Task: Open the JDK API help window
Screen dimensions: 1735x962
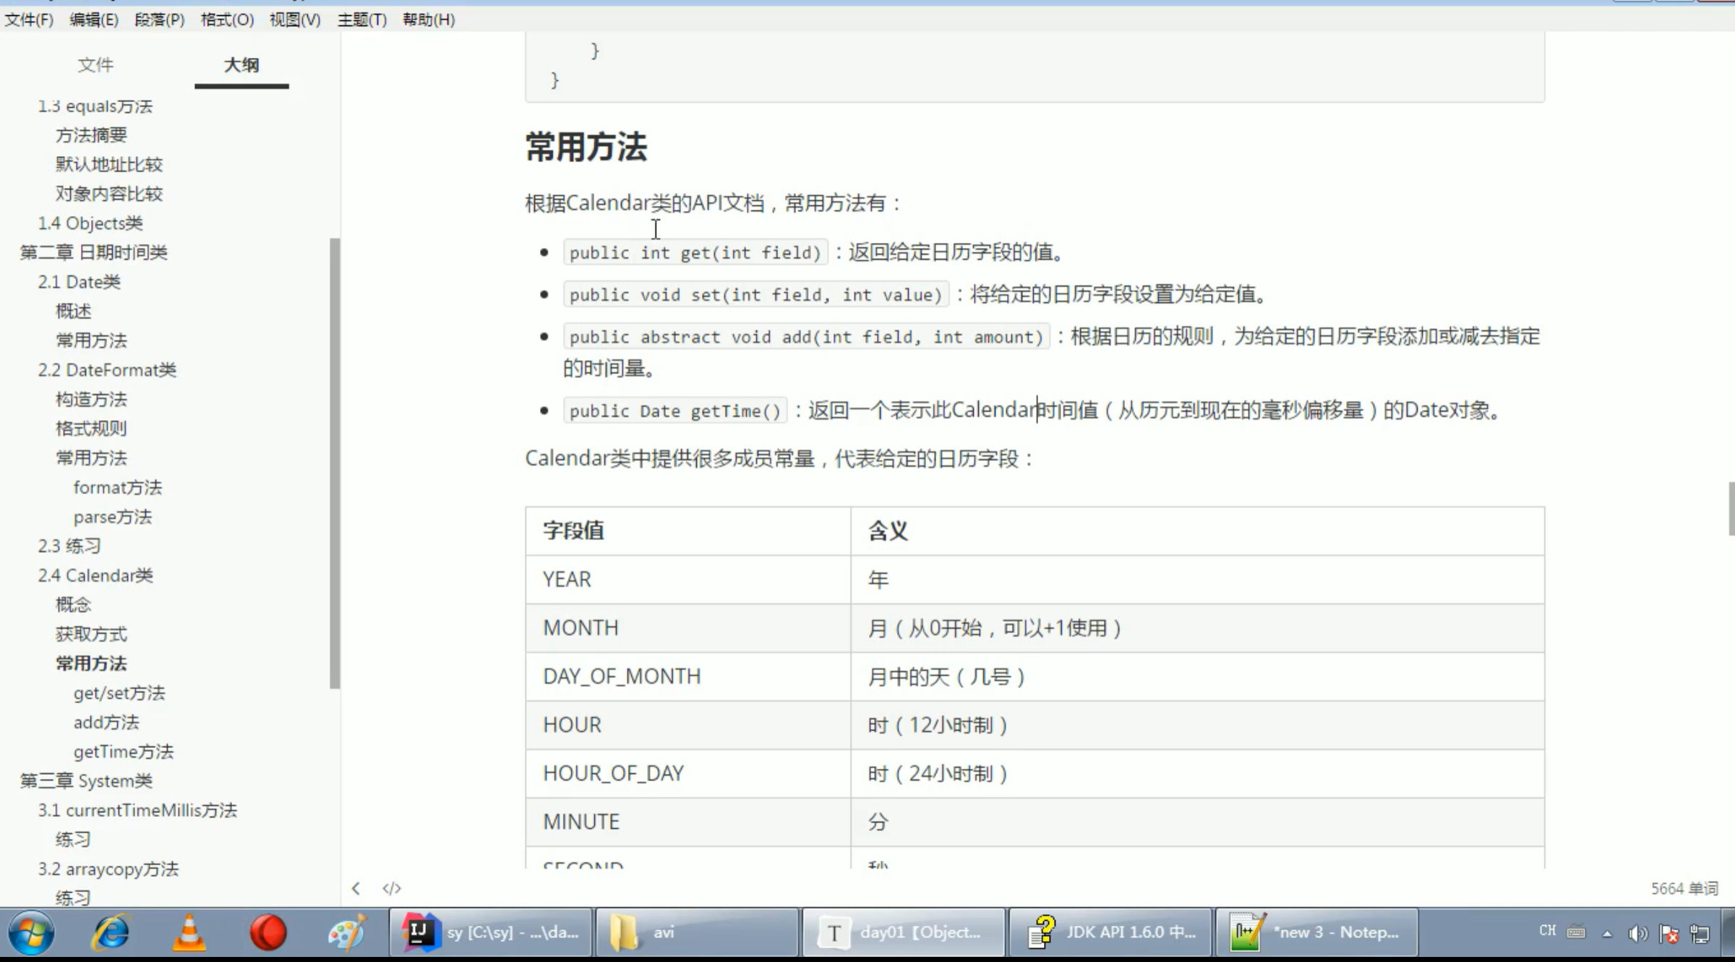Action: coord(1110,932)
